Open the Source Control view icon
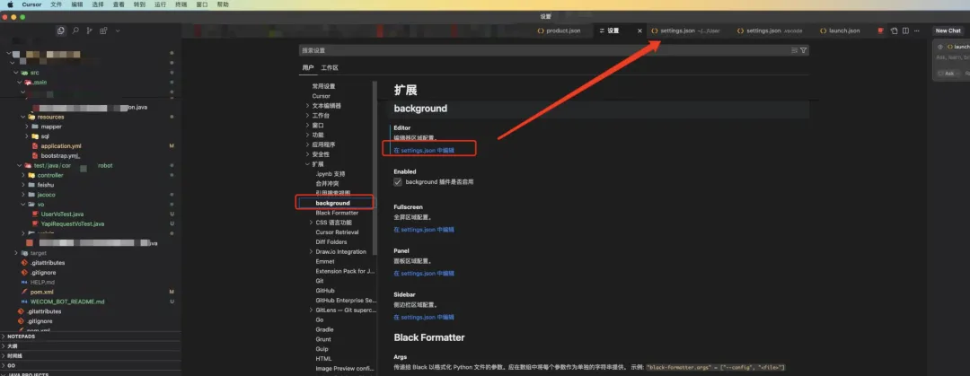This screenshot has width=970, height=376. (90, 31)
